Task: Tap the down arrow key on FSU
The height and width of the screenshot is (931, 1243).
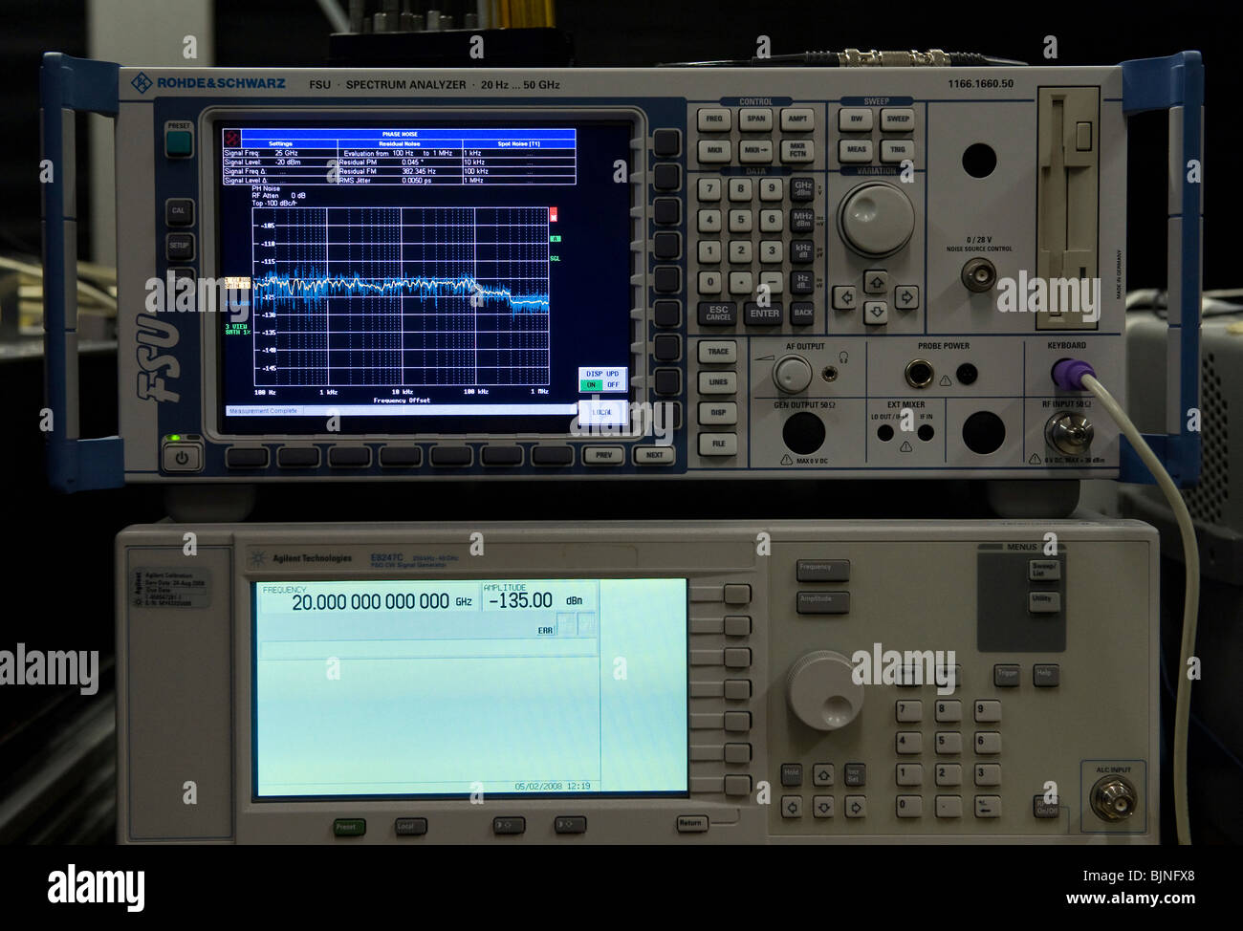Action: point(876,312)
